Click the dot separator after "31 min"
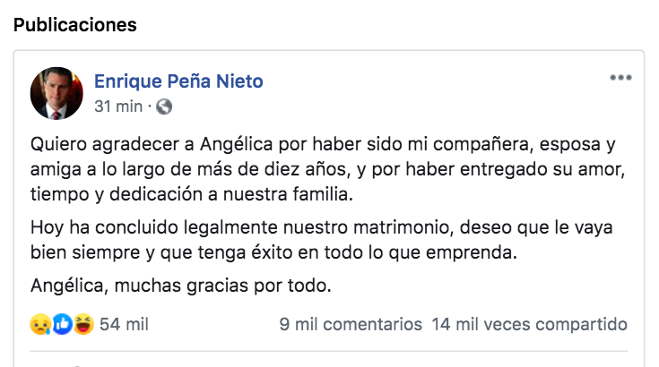This screenshot has height=367, width=659. point(150,107)
